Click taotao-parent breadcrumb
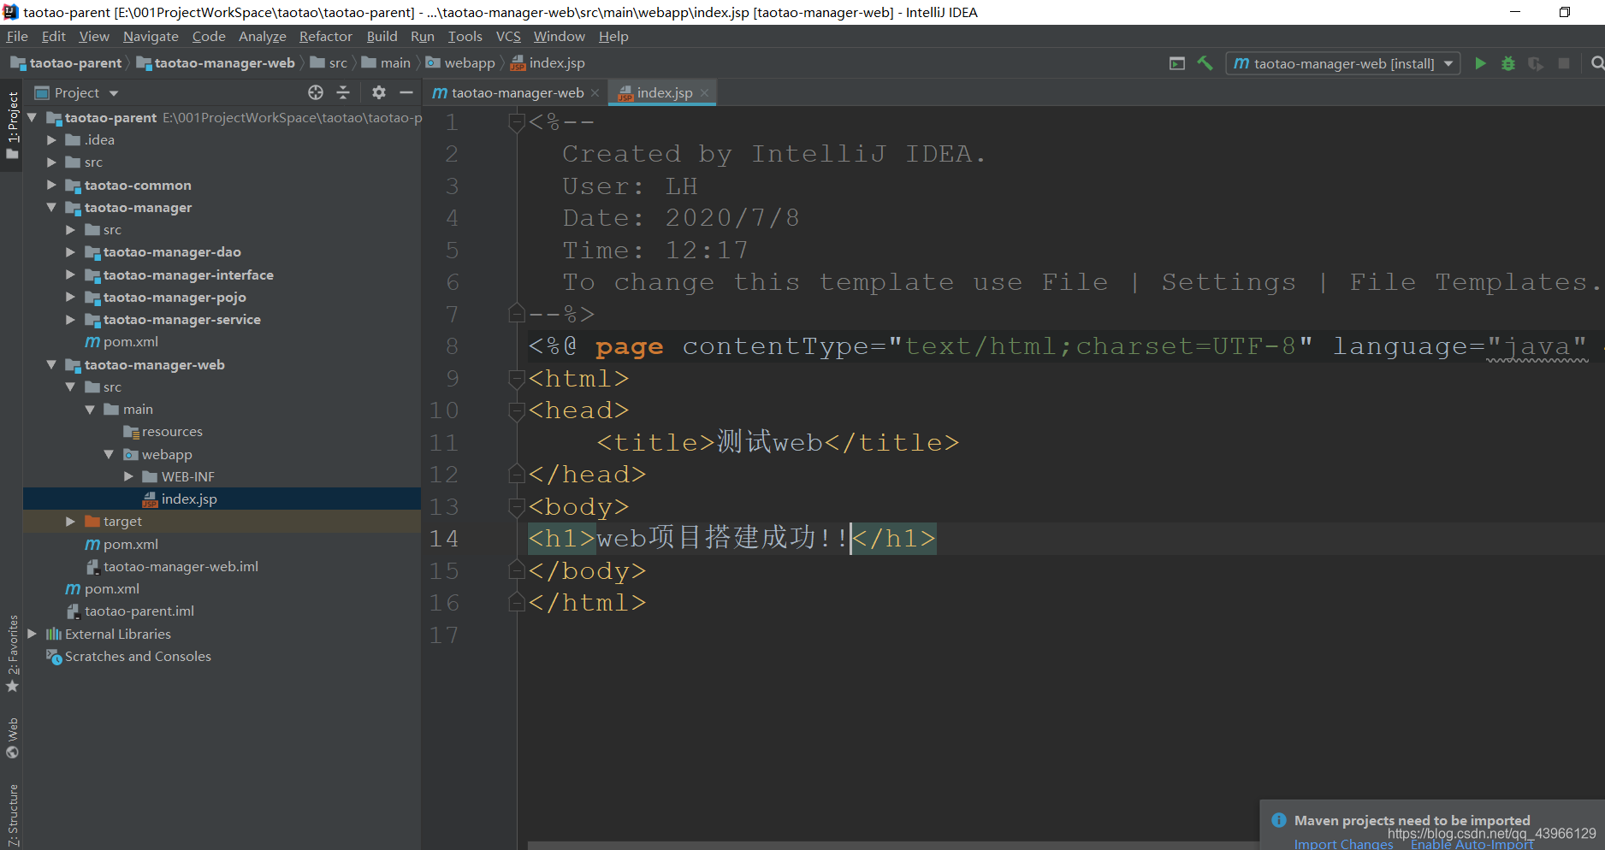This screenshot has height=850, width=1605. [x=67, y=62]
